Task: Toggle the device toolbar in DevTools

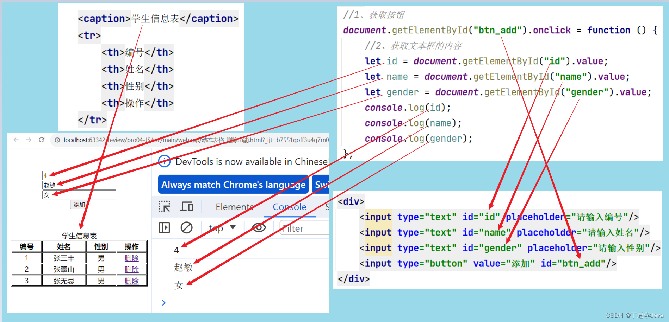Action: [x=187, y=207]
